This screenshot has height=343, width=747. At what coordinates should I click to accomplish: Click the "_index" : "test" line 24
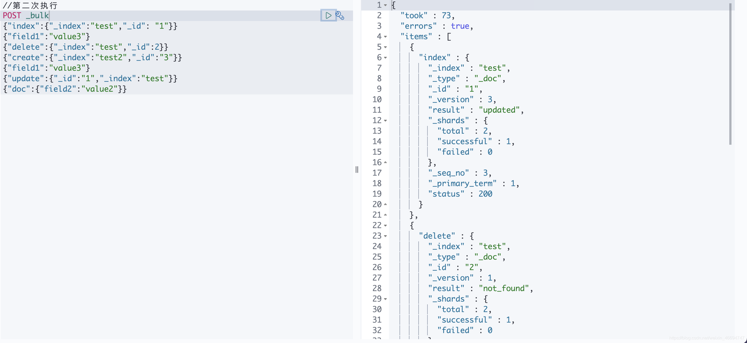coord(469,246)
